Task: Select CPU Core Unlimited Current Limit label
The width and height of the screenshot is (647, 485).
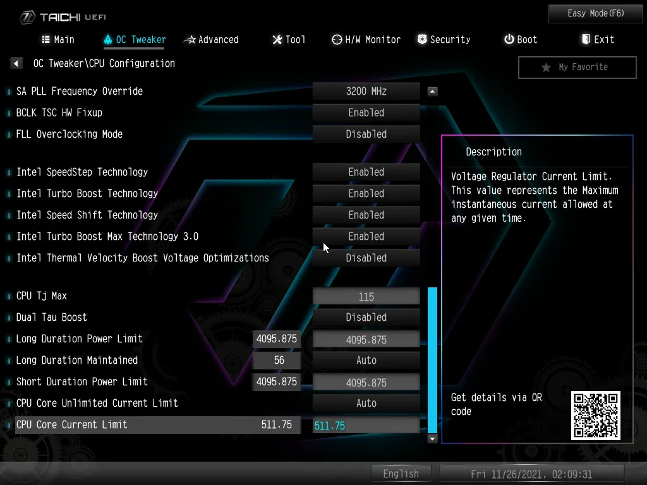Action: point(97,403)
